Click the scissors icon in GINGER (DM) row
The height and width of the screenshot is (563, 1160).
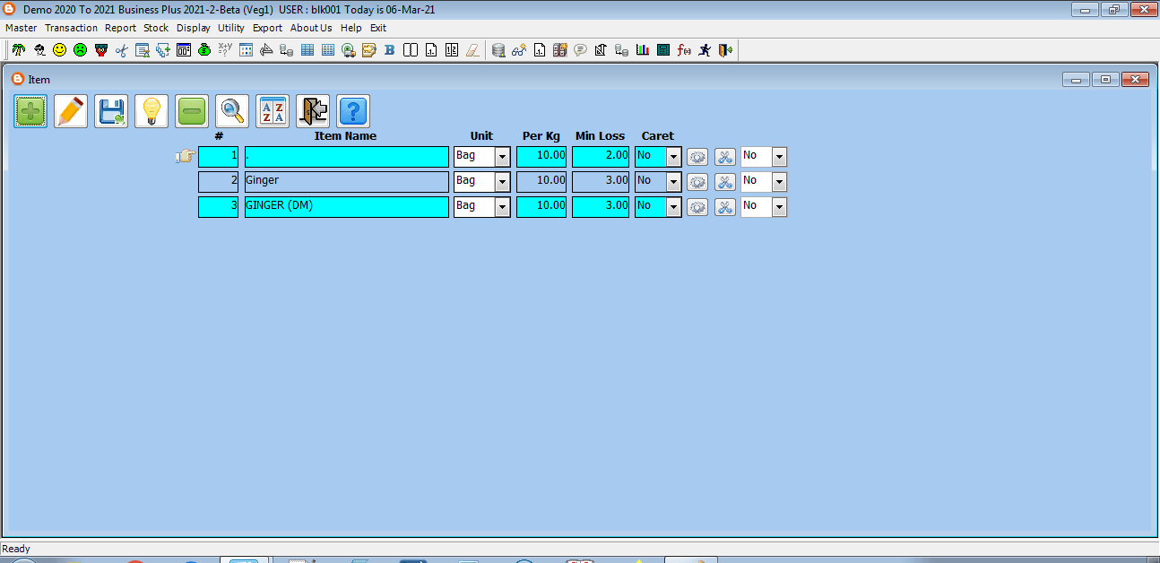tap(724, 207)
